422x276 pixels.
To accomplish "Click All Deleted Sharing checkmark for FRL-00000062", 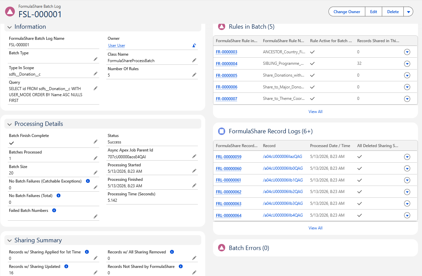I will click(360, 192).
